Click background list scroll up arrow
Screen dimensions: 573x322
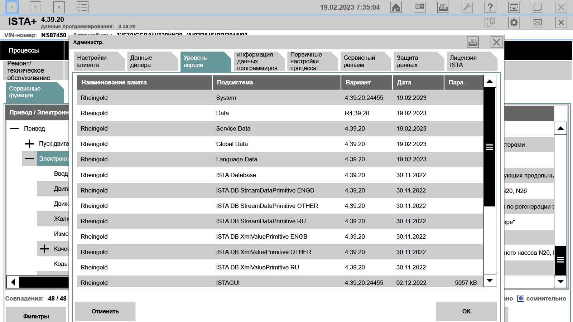point(560,128)
